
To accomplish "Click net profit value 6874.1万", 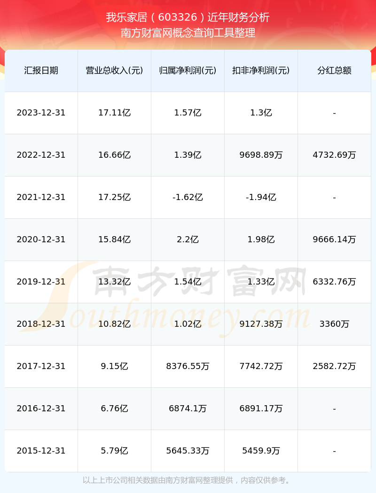I will click(x=188, y=409).
